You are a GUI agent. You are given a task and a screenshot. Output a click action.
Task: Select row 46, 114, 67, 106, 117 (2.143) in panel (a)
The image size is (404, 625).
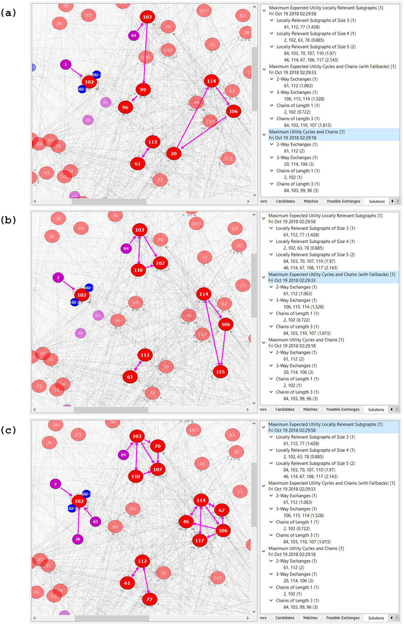coord(311,59)
